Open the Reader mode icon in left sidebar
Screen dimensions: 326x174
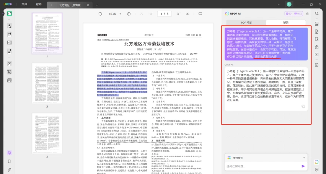(x=9, y=14)
